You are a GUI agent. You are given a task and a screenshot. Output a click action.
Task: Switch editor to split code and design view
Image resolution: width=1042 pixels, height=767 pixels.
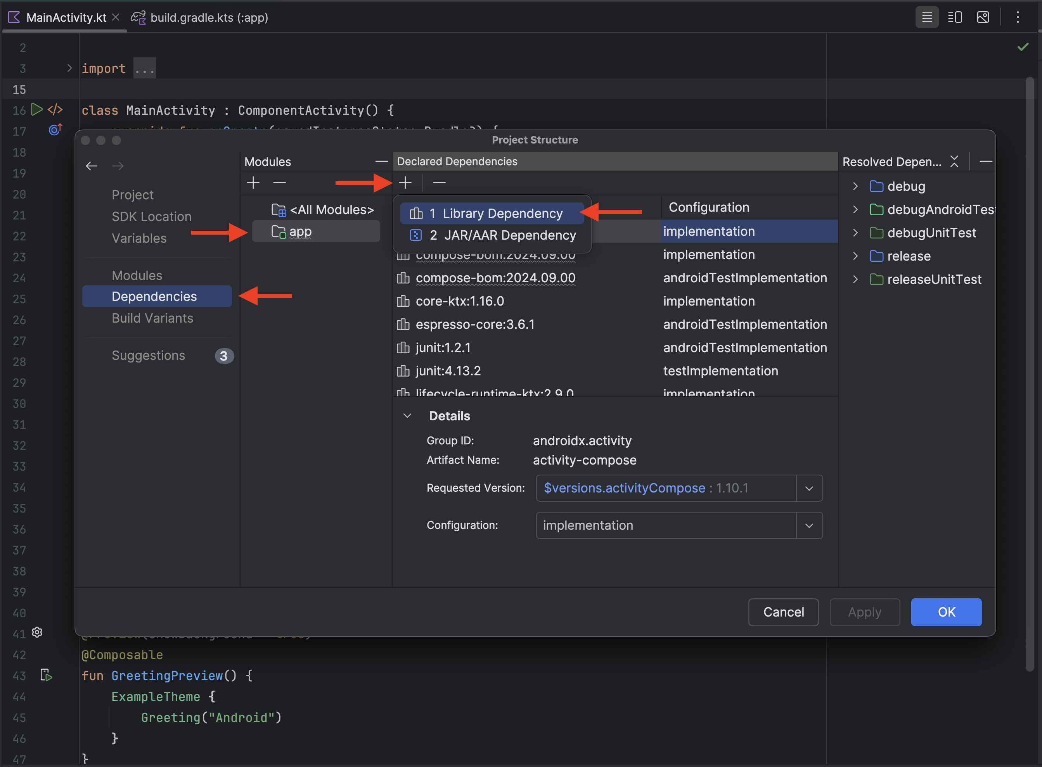(955, 17)
